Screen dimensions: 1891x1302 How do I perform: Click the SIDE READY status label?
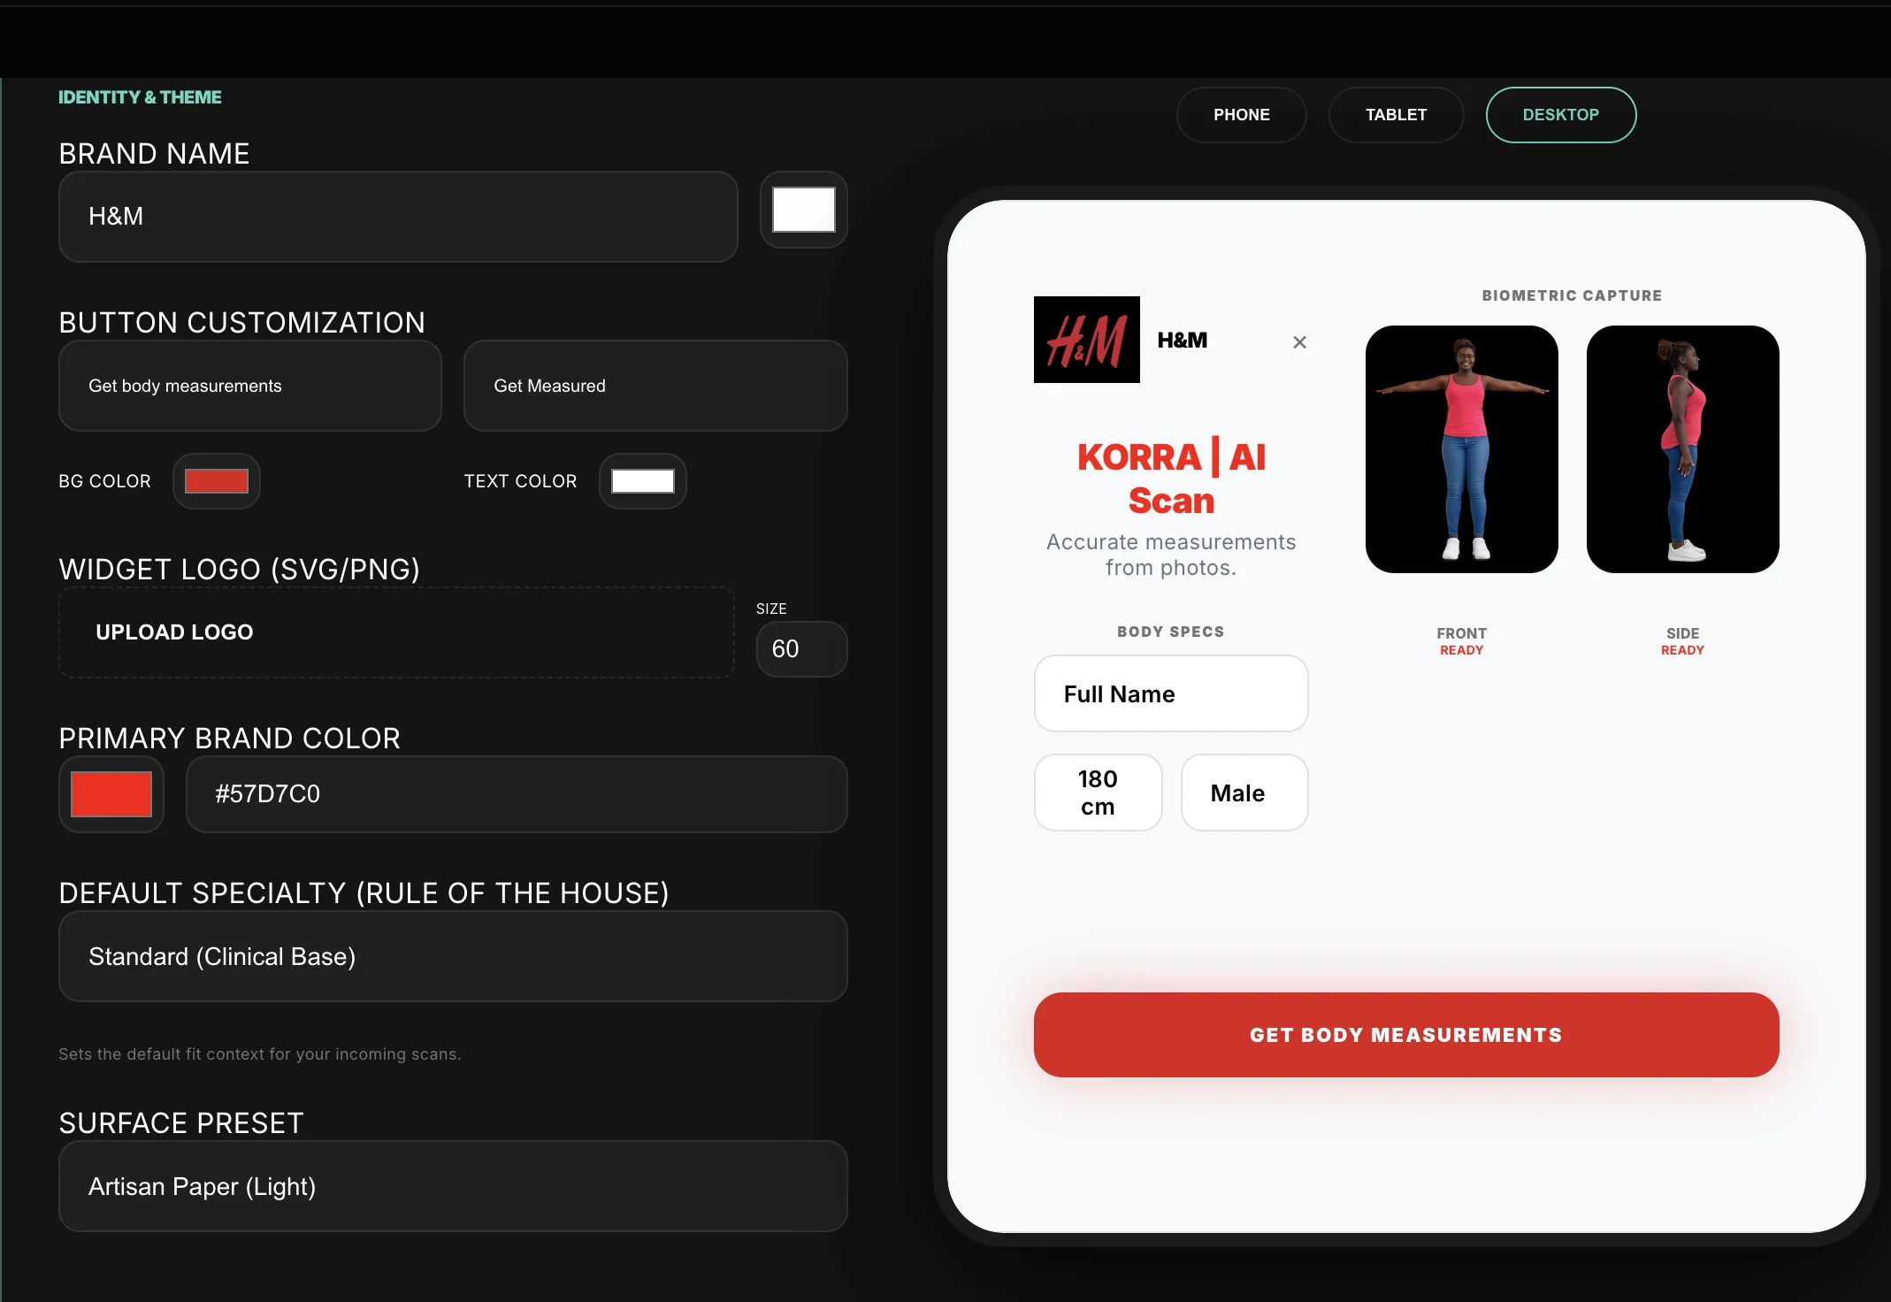point(1682,641)
